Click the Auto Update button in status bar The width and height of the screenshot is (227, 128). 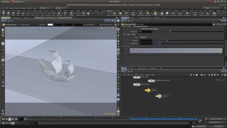[x=219, y=127]
